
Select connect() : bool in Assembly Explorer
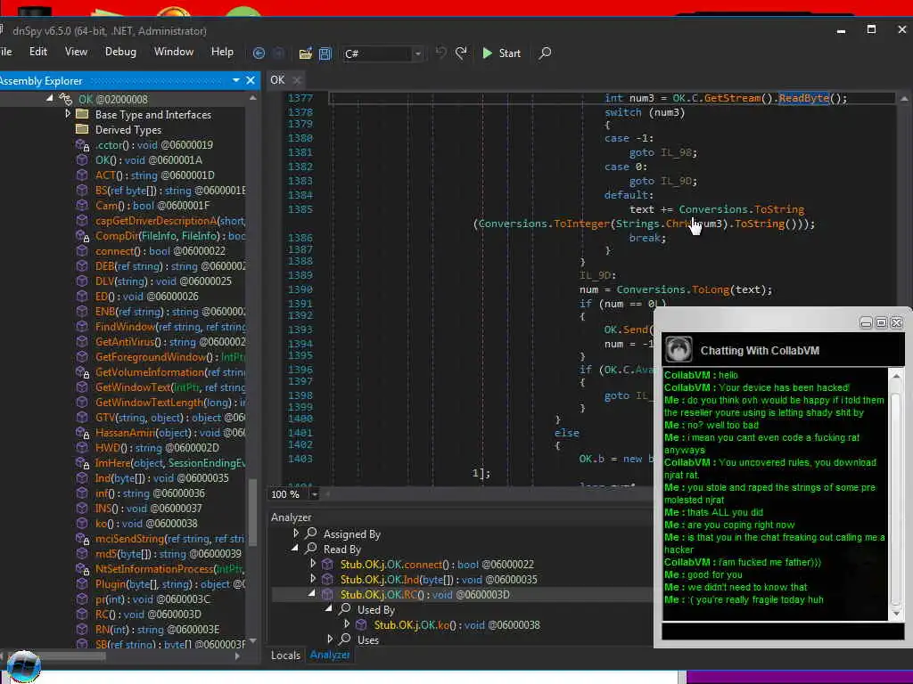(x=160, y=250)
